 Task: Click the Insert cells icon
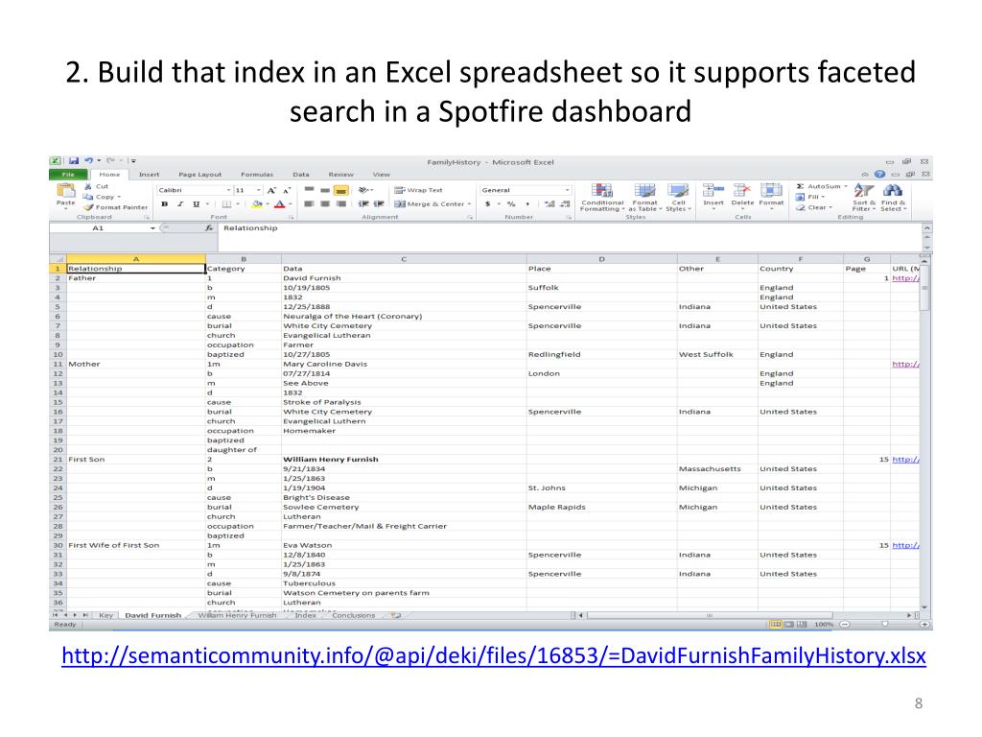713,190
